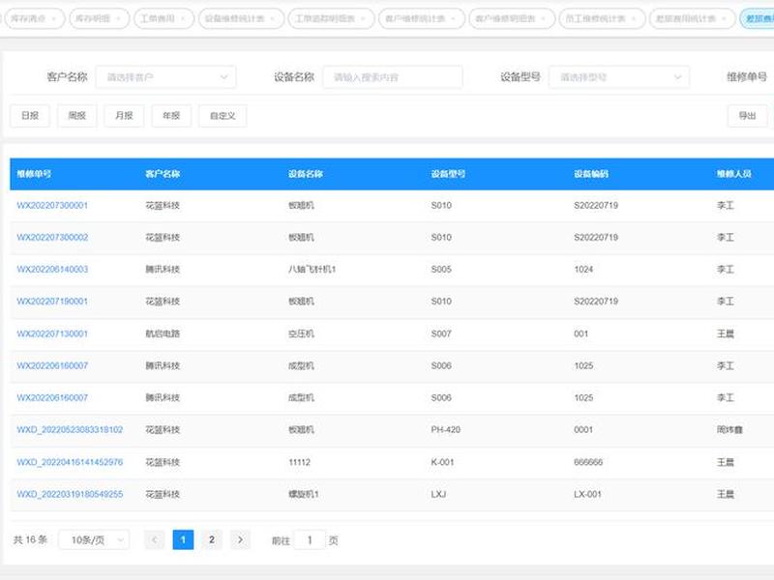Click the 自定义 custom range button
Image resolution: width=774 pixels, height=580 pixels.
click(x=223, y=115)
